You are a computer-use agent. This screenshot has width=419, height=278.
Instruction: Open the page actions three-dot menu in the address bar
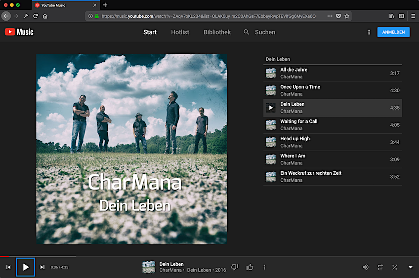pos(330,16)
